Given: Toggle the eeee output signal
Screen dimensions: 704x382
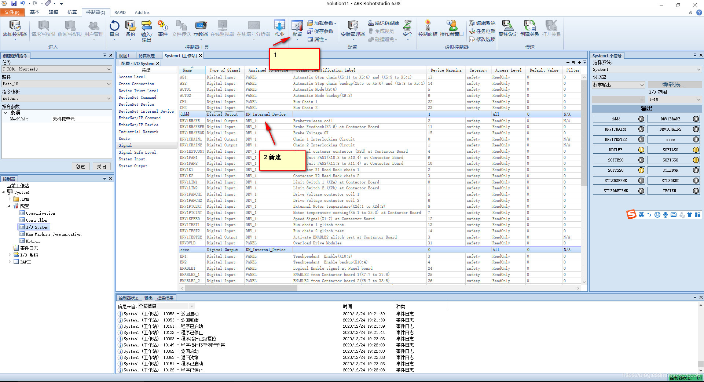Looking at the screenshot, I should 673,139.
